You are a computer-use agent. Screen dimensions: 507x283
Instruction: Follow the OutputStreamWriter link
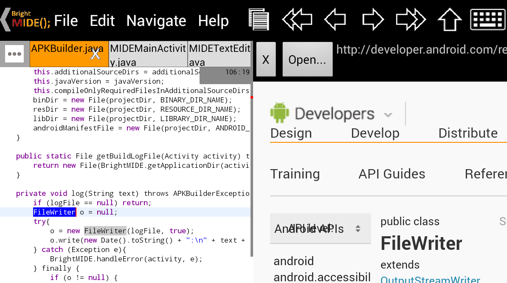(x=430, y=280)
